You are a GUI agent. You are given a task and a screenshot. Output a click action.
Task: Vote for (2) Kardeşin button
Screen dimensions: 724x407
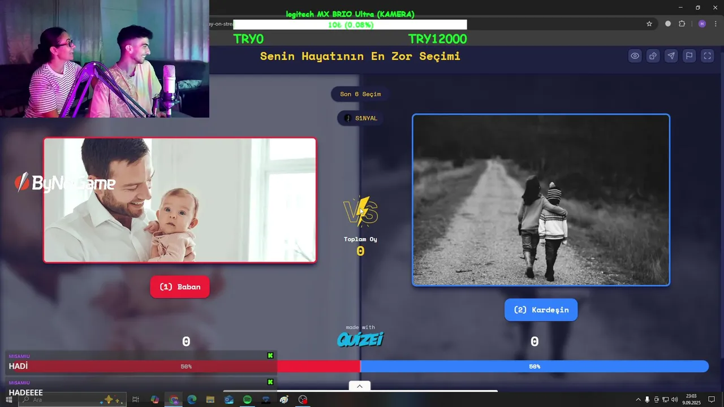(541, 310)
